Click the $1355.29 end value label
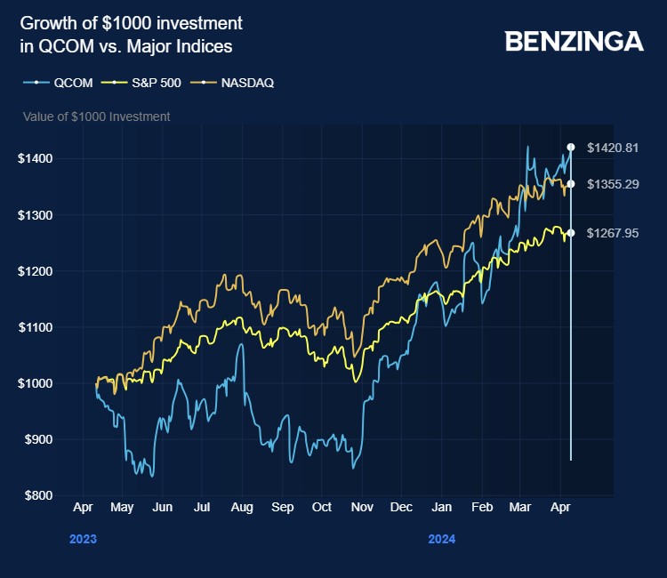 [613, 184]
